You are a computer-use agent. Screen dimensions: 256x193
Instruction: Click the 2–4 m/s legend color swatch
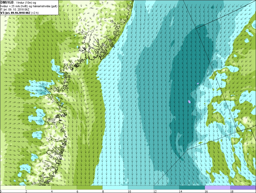38,188
